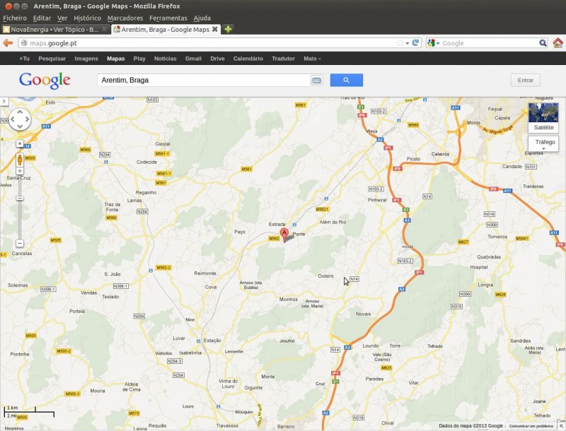Open the Marcadores menu
The height and width of the screenshot is (431, 566).
125,18
